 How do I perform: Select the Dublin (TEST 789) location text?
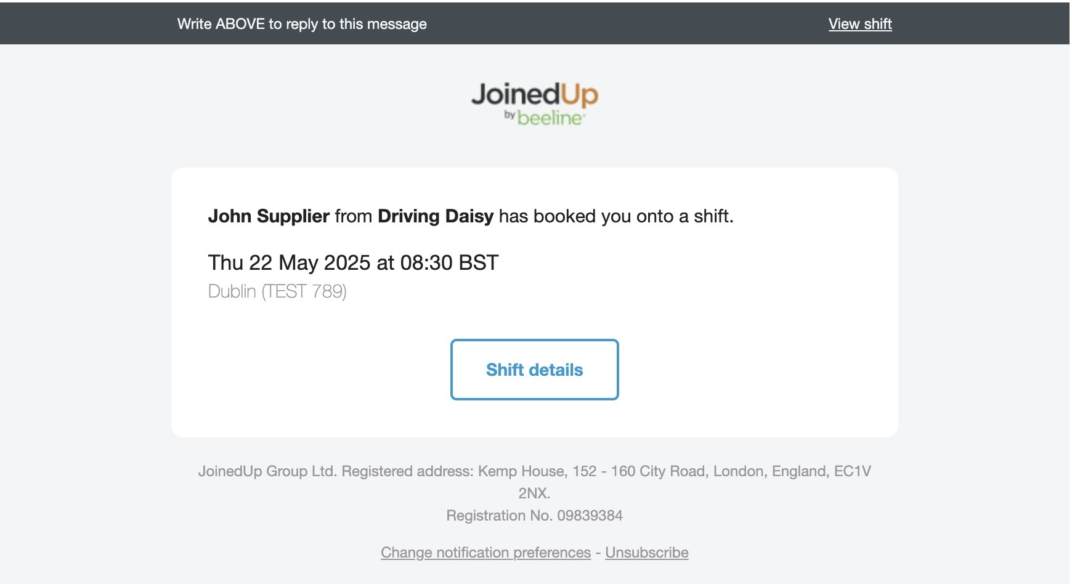[277, 291]
